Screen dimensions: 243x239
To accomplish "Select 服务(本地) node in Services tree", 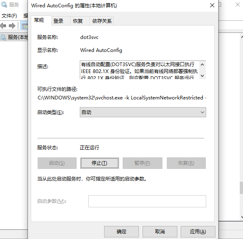I will tap(14, 37).
